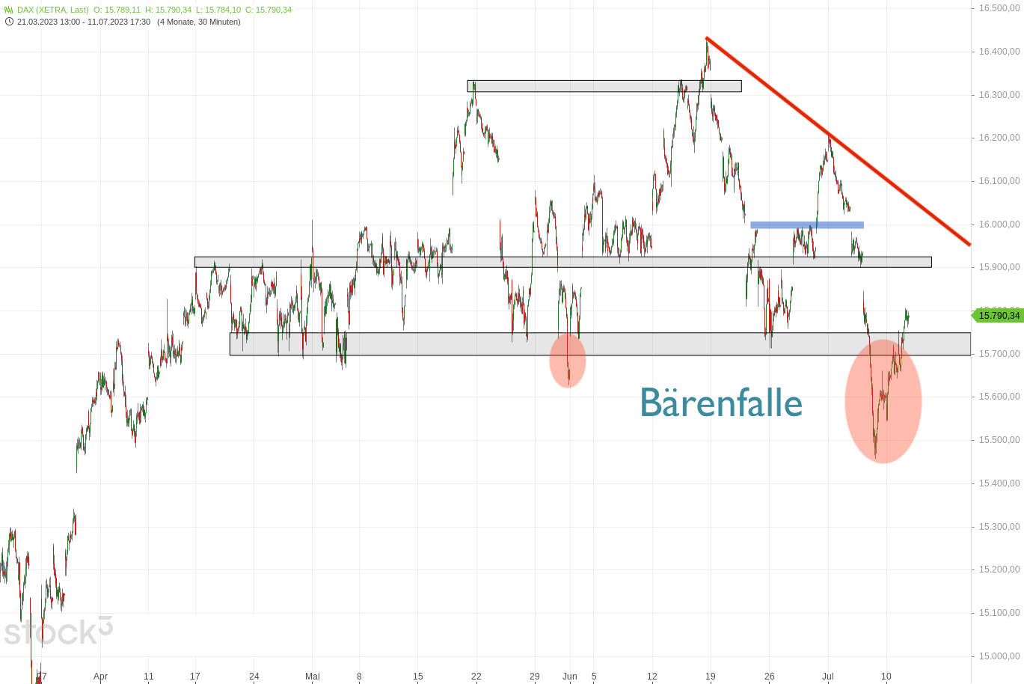The width and height of the screenshot is (1024, 684).
Task: Click the green current price tag 15.790,34
Action: pyautogui.click(x=998, y=316)
